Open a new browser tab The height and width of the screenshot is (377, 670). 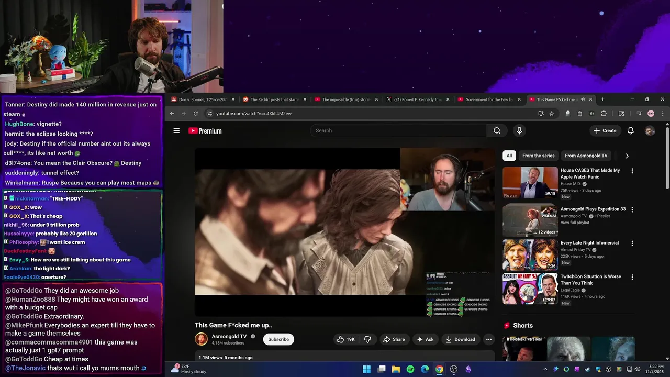(602, 99)
